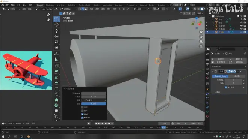The image size is (248, 139).
Task: Remove the Subdivision modifier with X
Action: click(241, 72)
